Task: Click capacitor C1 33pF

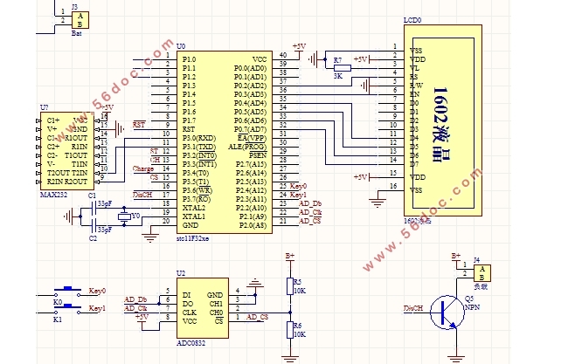Action: click(x=94, y=208)
